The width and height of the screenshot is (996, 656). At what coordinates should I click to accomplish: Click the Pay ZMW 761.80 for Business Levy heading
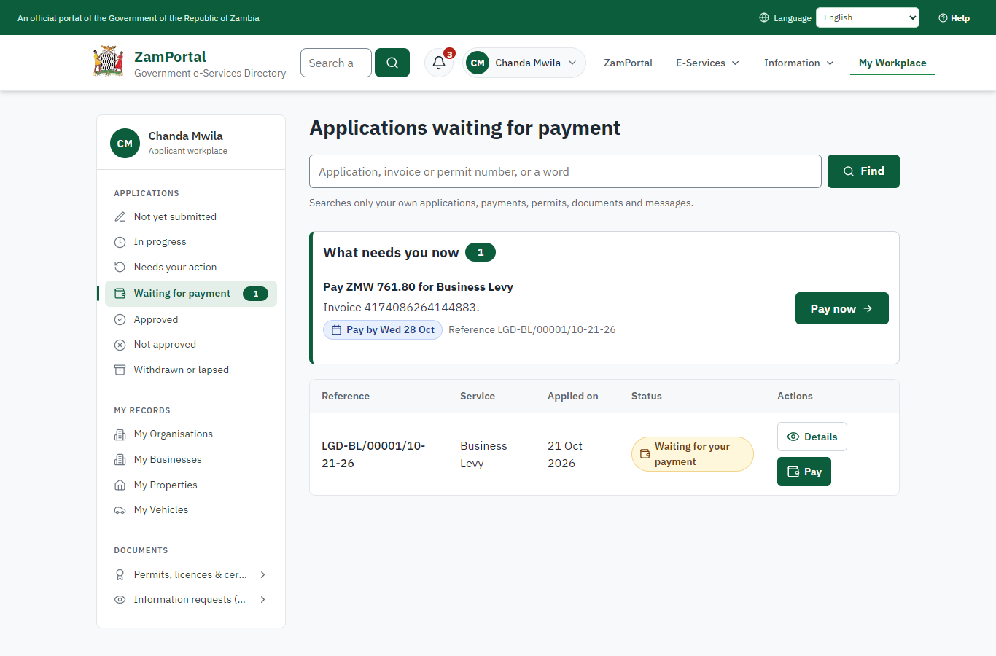[x=418, y=287]
